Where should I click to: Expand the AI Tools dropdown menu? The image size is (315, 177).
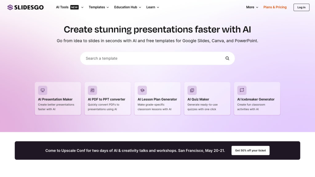[x=62, y=7]
